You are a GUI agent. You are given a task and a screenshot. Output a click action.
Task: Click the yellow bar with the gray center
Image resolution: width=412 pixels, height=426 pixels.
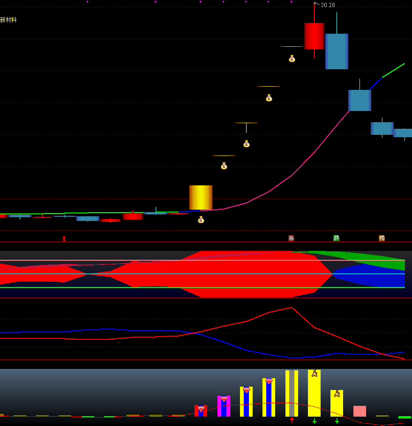[292, 393]
